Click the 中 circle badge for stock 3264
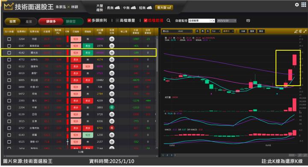This screenshot has width=308, height=167. (x=112, y=39)
